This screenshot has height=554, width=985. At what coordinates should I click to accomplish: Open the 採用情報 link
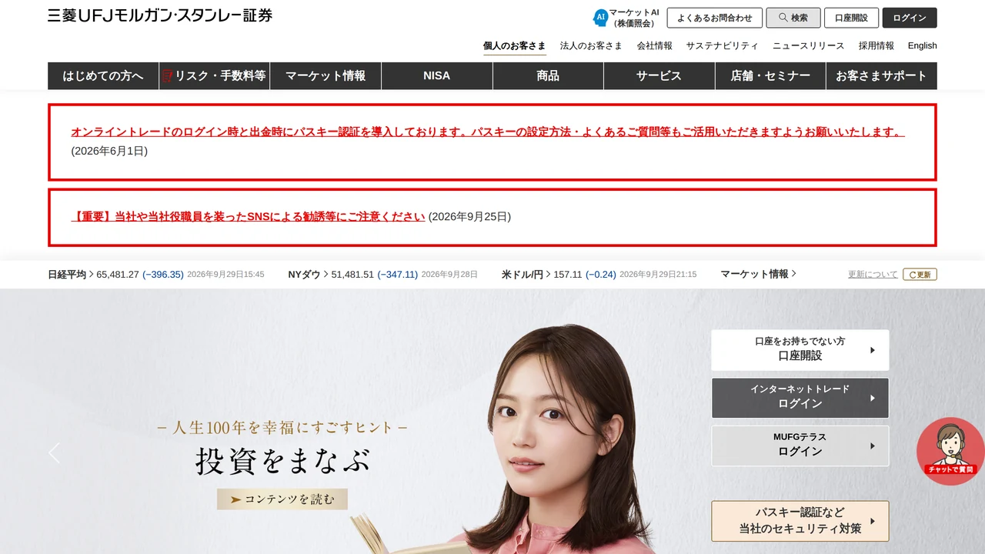[x=876, y=46]
